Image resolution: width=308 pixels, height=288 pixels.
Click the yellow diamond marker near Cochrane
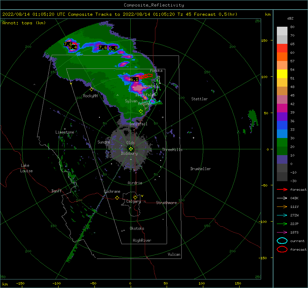(117, 198)
